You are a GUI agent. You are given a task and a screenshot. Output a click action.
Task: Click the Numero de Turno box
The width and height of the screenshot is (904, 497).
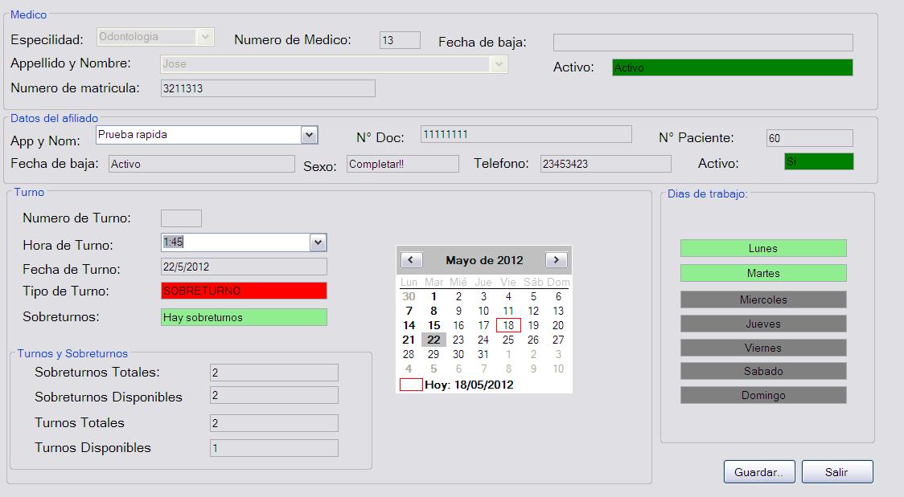click(x=181, y=218)
